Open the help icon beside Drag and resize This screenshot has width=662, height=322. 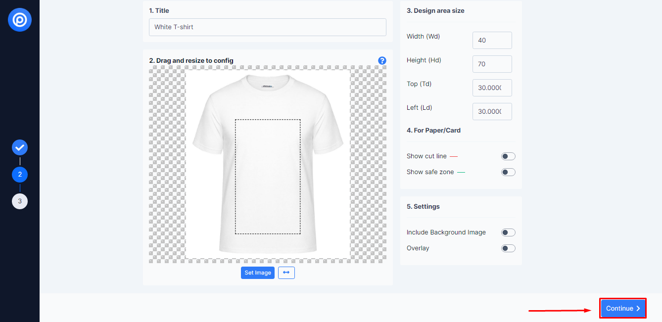(382, 60)
